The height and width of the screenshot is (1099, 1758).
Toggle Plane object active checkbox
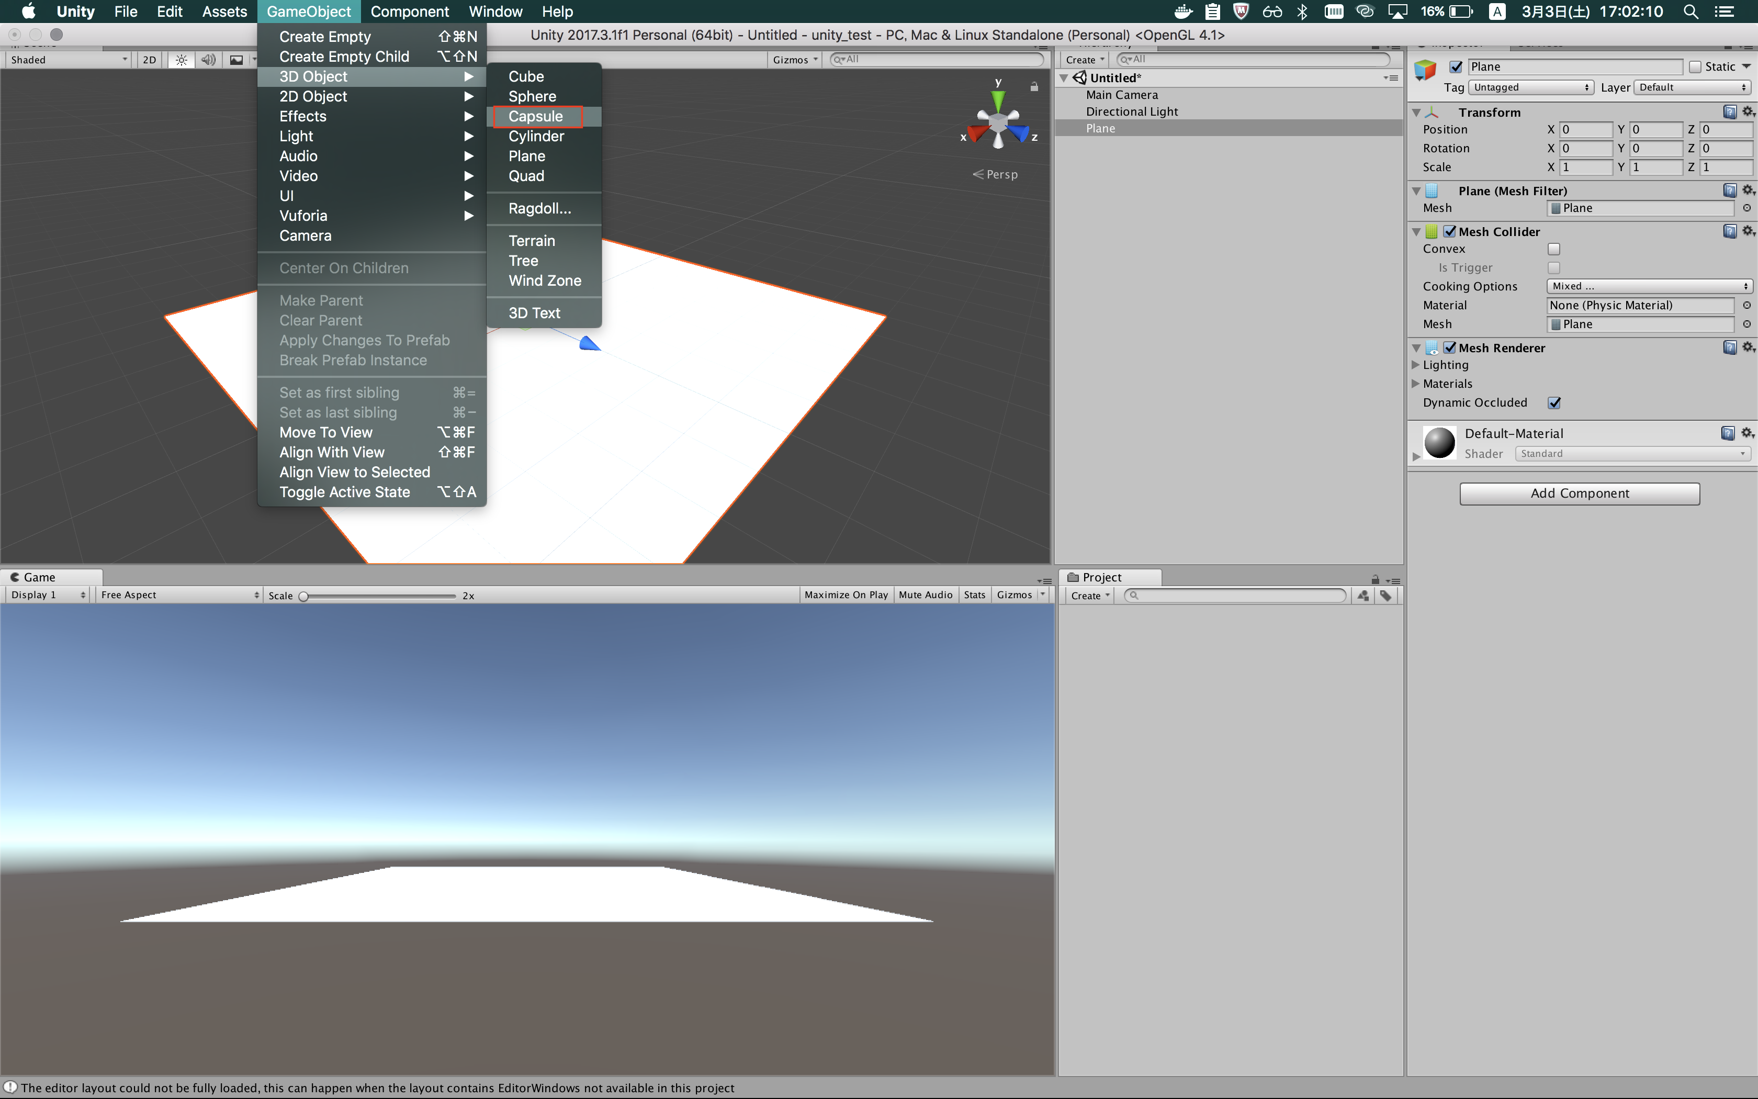pyautogui.click(x=1456, y=67)
